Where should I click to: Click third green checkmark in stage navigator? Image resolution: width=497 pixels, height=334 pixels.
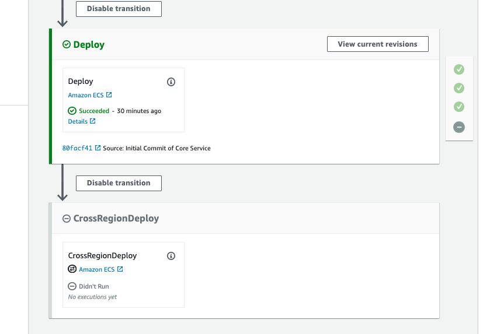458,107
